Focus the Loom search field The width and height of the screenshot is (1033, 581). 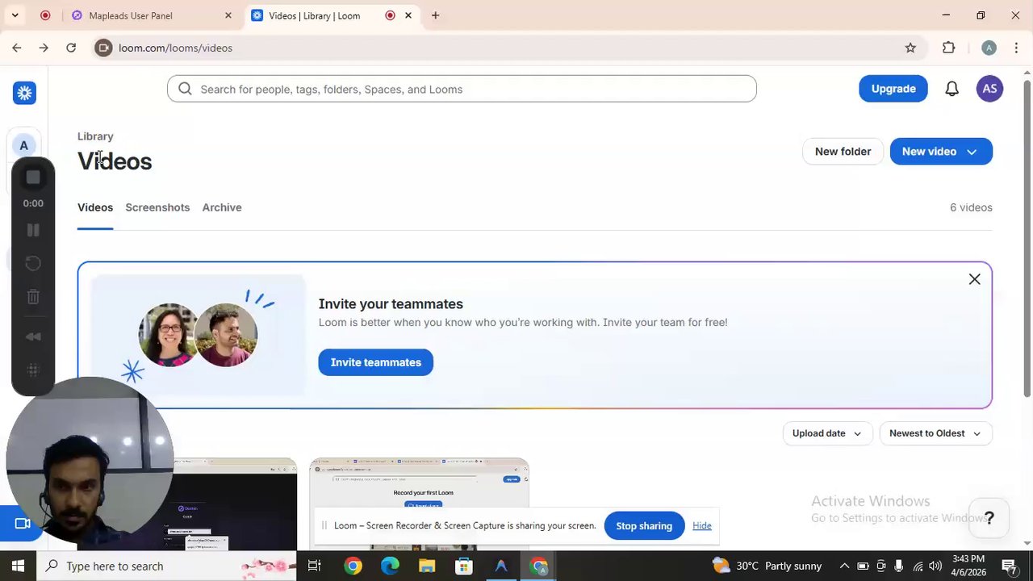point(462,89)
